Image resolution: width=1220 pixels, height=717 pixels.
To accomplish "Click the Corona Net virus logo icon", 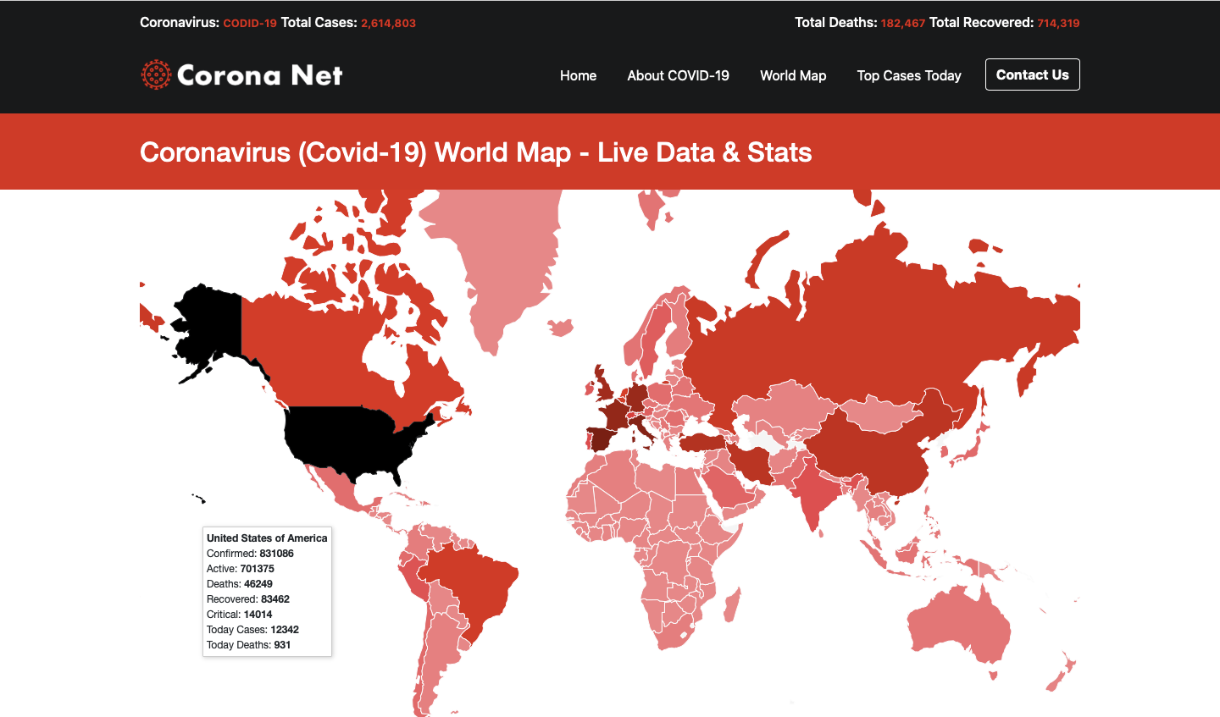I will pyautogui.click(x=155, y=74).
